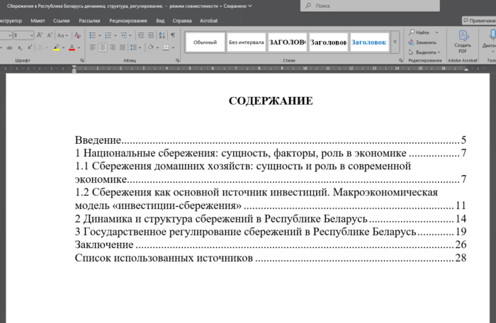This screenshot has width=496, height=323.
Task: Decrease the paragraph indent
Action: [141, 35]
